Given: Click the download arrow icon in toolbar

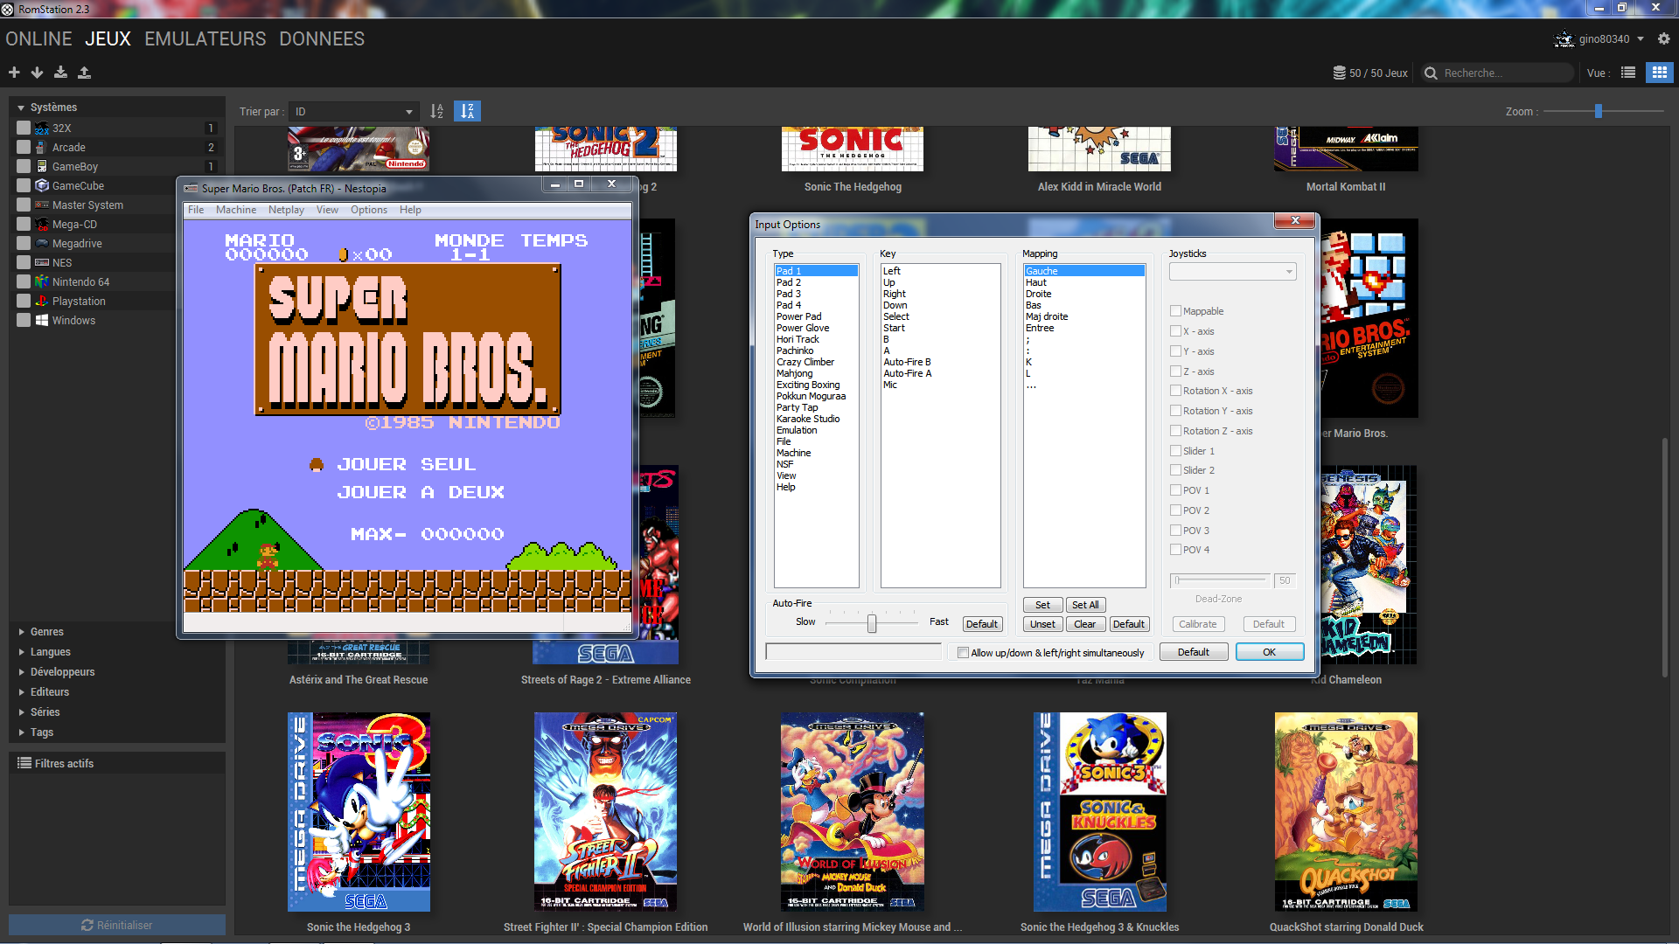Looking at the screenshot, I should click(37, 73).
